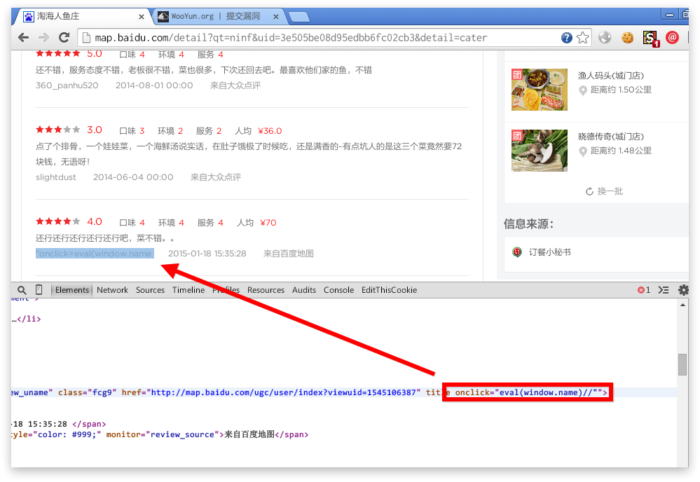700x482 pixels.
Task: Activate DevTools inspect element magnifier icon
Action: (22, 290)
